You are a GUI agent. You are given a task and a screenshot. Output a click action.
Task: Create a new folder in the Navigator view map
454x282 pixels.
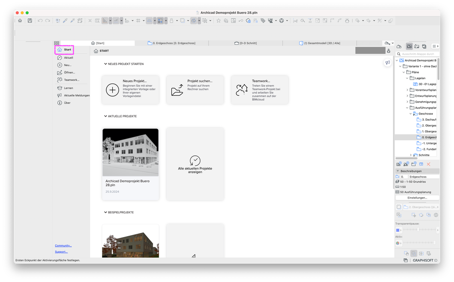414,164
